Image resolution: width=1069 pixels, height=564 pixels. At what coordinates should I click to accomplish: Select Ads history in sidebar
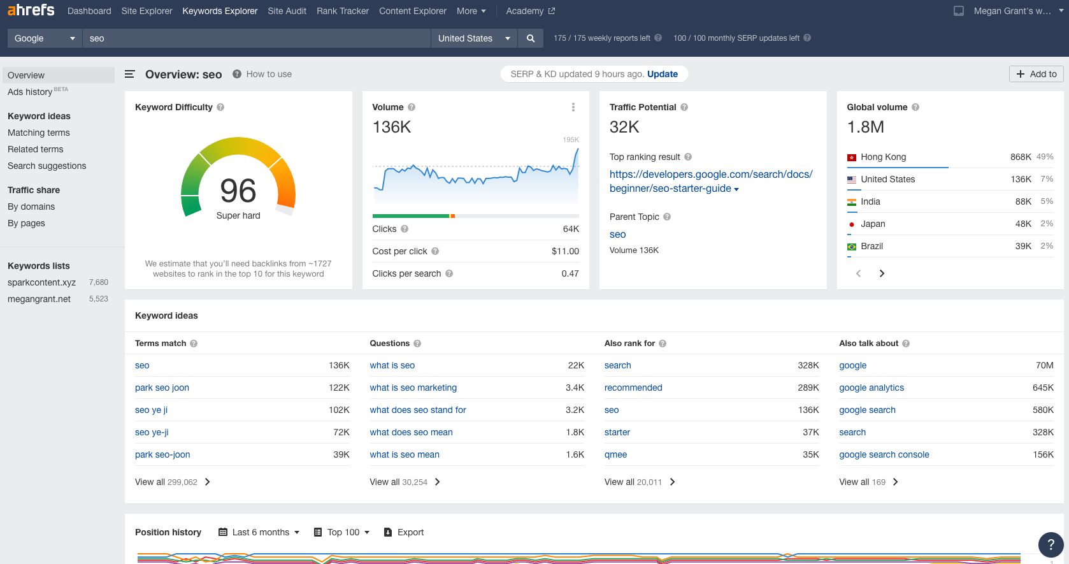pyautogui.click(x=38, y=92)
